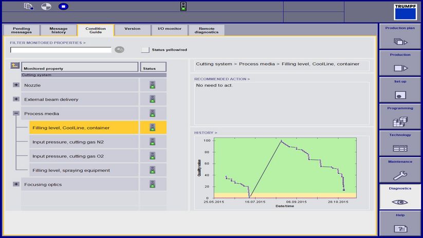Screen dimensions: 423x238
Task: Click the blue stop button in top bar
Action: tap(63, 6)
